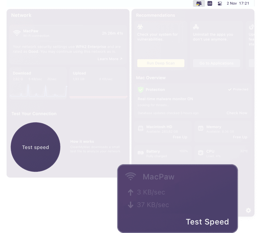Viewport: 261px width, 233px height.
Task: Open the Learn More link
Action: (x=110, y=59)
